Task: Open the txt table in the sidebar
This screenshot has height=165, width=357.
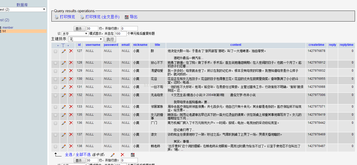Action: [x=4, y=31]
